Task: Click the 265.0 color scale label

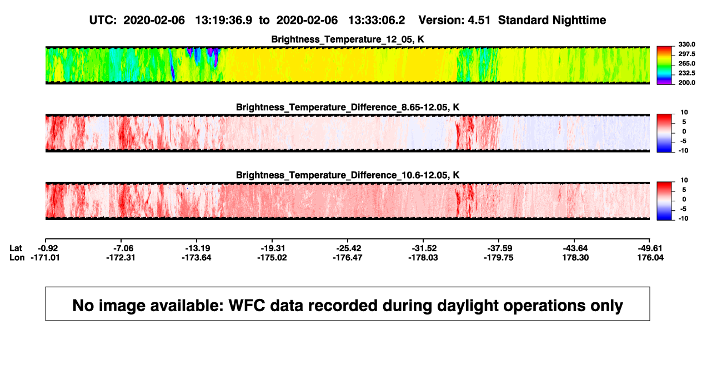Action: click(x=687, y=63)
